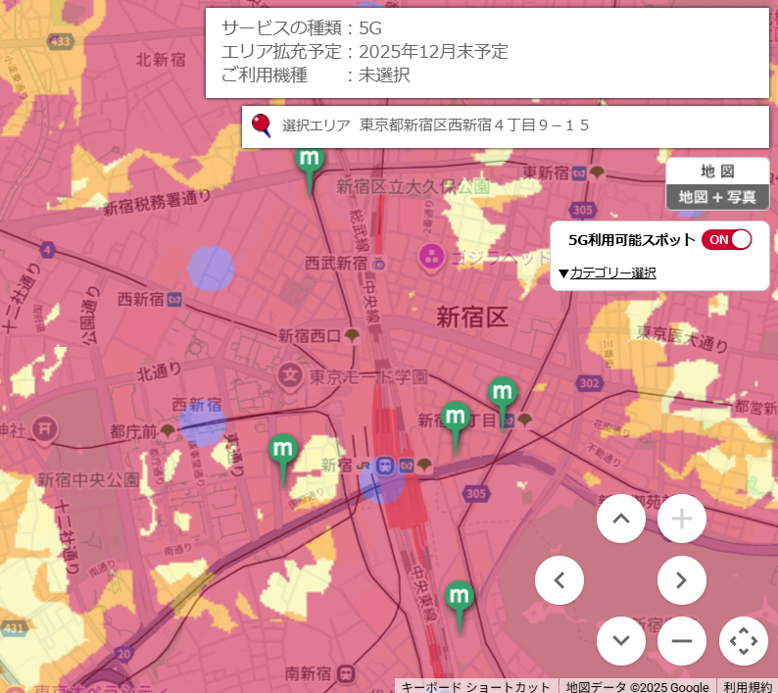Screen dimensions: 778x693
Task: Pan the map up with arrow button
Action: click(x=620, y=519)
